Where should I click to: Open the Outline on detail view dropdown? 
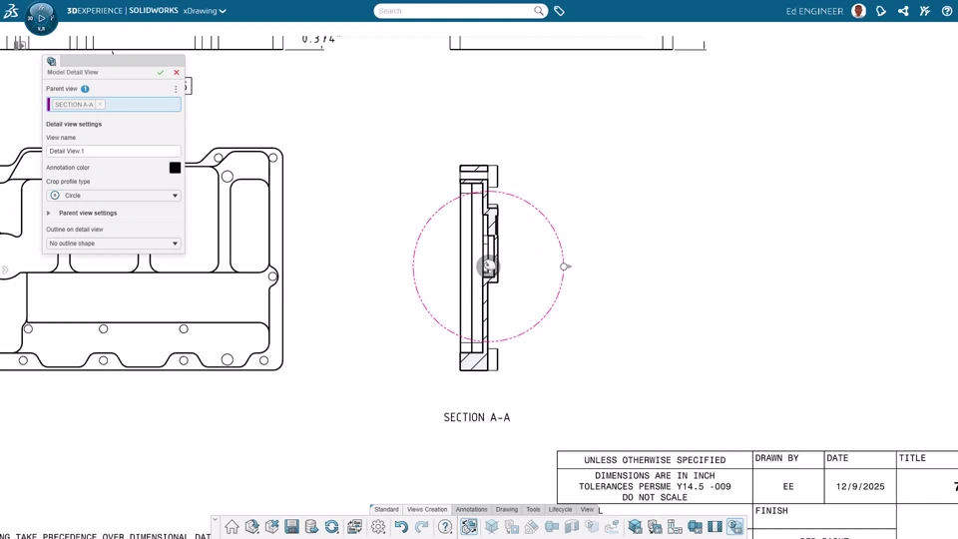point(114,244)
